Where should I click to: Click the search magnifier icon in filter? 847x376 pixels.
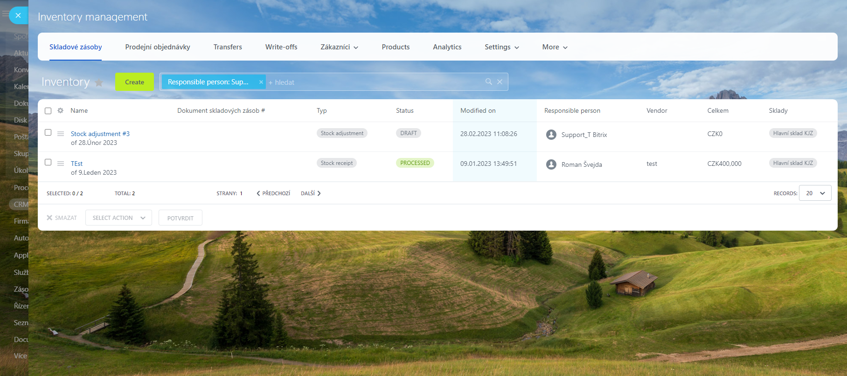488,82
